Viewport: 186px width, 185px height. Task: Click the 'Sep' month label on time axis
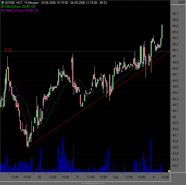coord(116,177)
